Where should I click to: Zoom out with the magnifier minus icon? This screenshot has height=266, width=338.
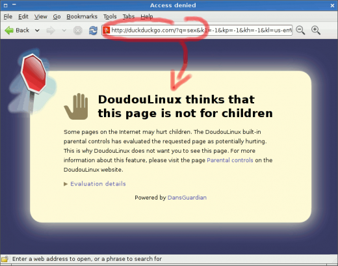point(300,30)
